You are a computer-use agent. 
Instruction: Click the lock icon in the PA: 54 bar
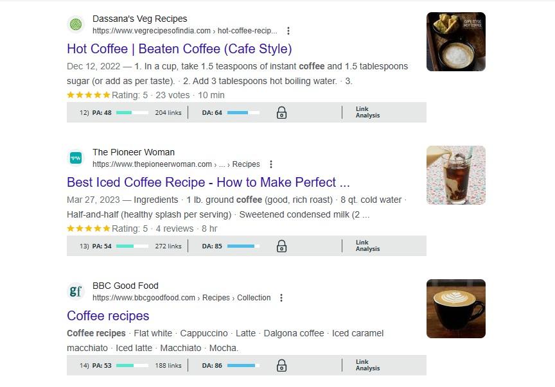click(282, 246)
